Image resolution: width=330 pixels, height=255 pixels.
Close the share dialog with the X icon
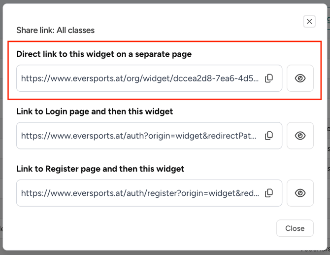309,21
